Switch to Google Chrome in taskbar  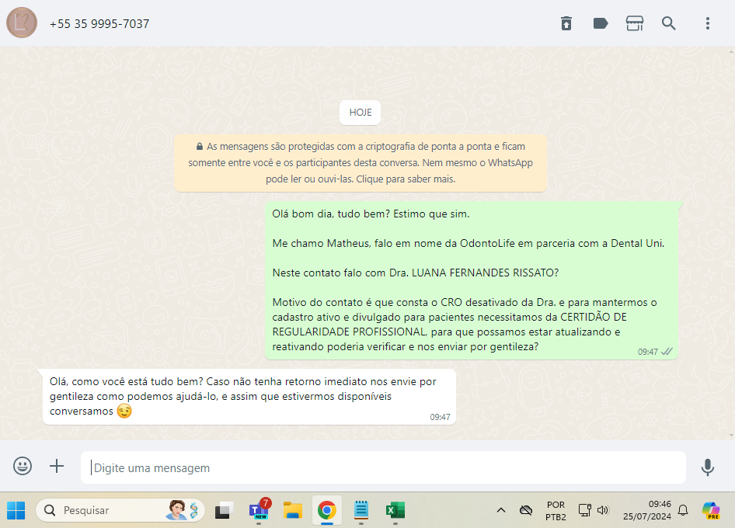click(327, 510)
